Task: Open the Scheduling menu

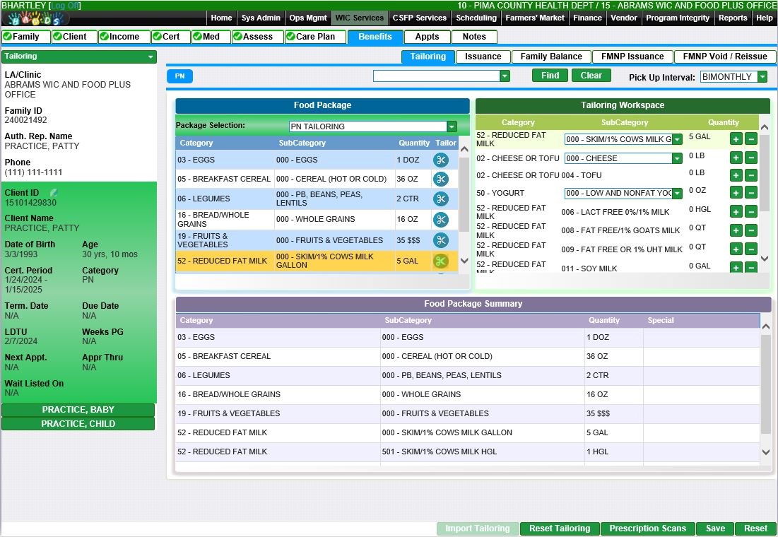Action: pos(476,18)
